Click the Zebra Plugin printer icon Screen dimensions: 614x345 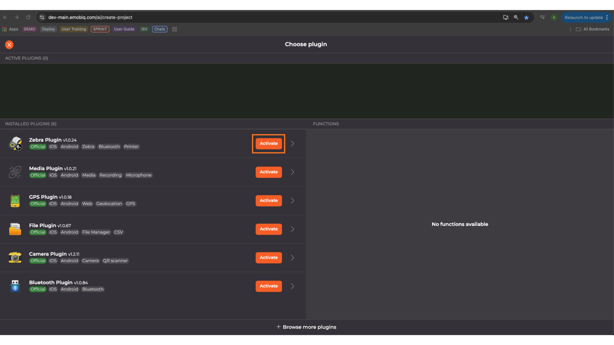(x=15, y=143)
